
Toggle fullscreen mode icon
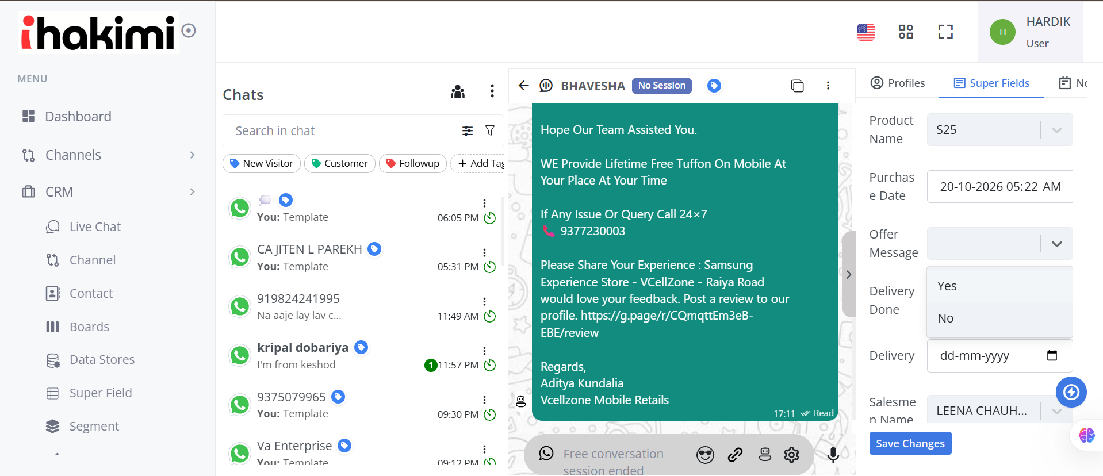[945, 32]
